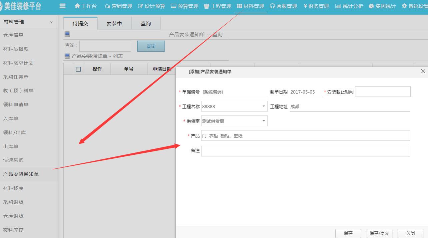Expand the 工程名称 dropdown
The height and width of the screenshot is (238, 428).
263,107
